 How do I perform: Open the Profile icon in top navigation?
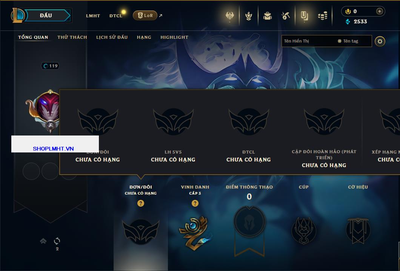304,16
